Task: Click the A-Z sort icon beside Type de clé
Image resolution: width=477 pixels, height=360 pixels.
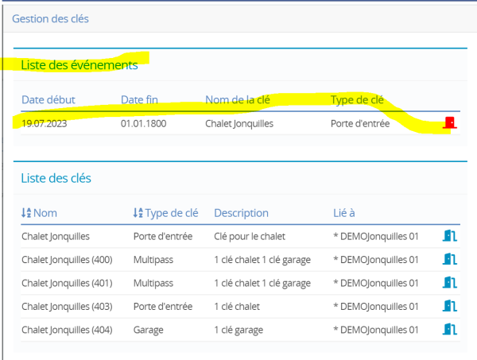Action: (x=138, y=213)
